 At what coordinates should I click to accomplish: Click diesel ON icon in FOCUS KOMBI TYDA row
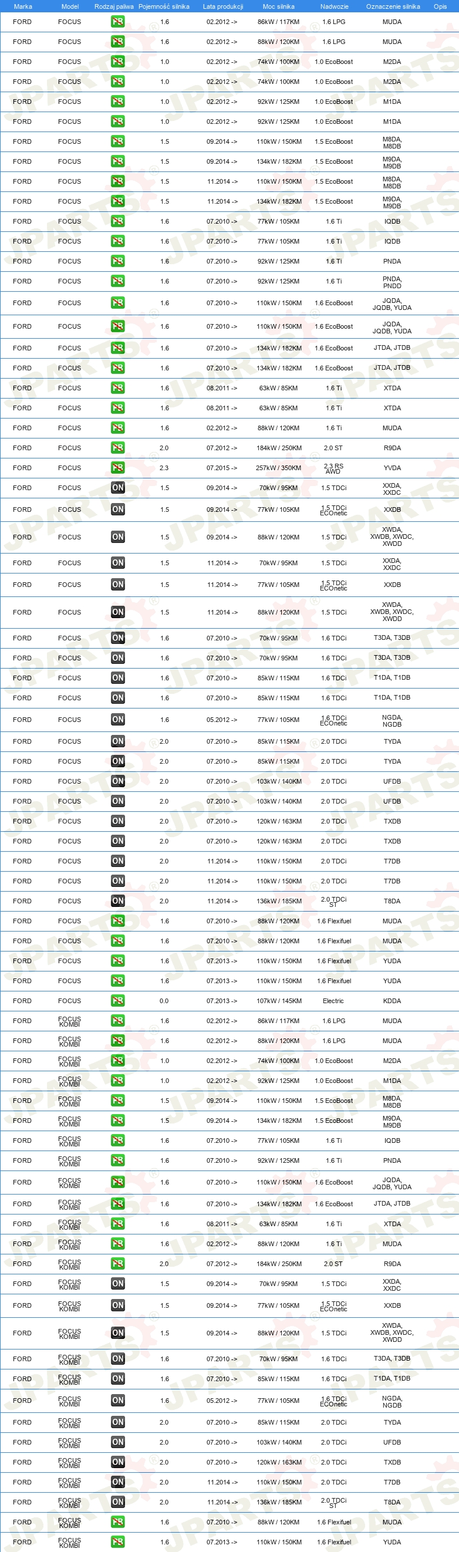point(117,1422)
